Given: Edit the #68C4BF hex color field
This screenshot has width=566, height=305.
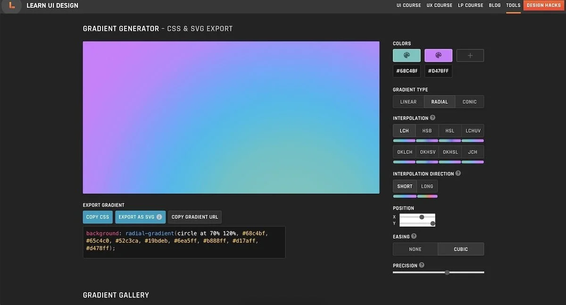Looking at the screenshot, I should click(x=407, y=71).
